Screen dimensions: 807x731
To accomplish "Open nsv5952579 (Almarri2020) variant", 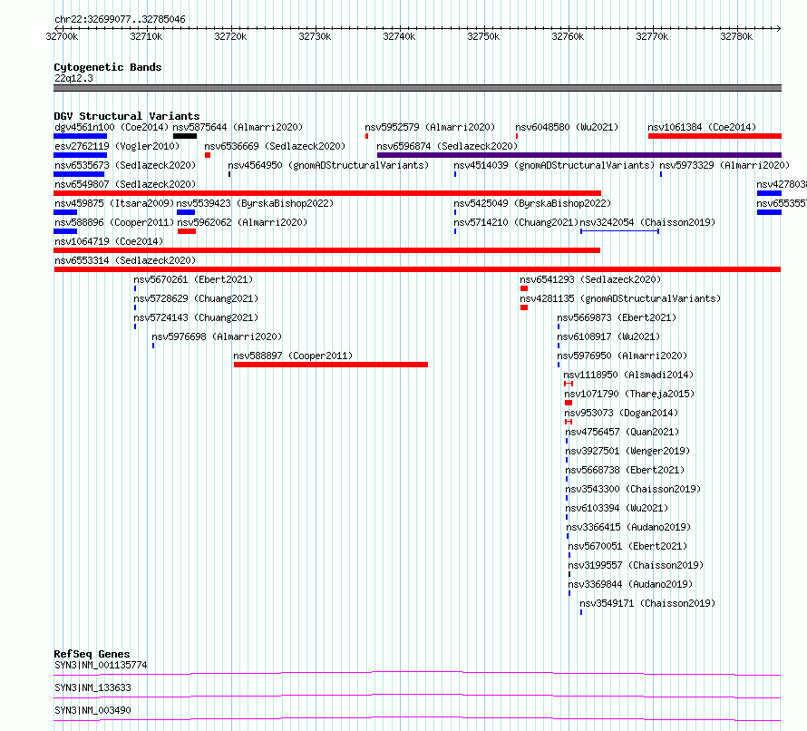I will 430,127.
